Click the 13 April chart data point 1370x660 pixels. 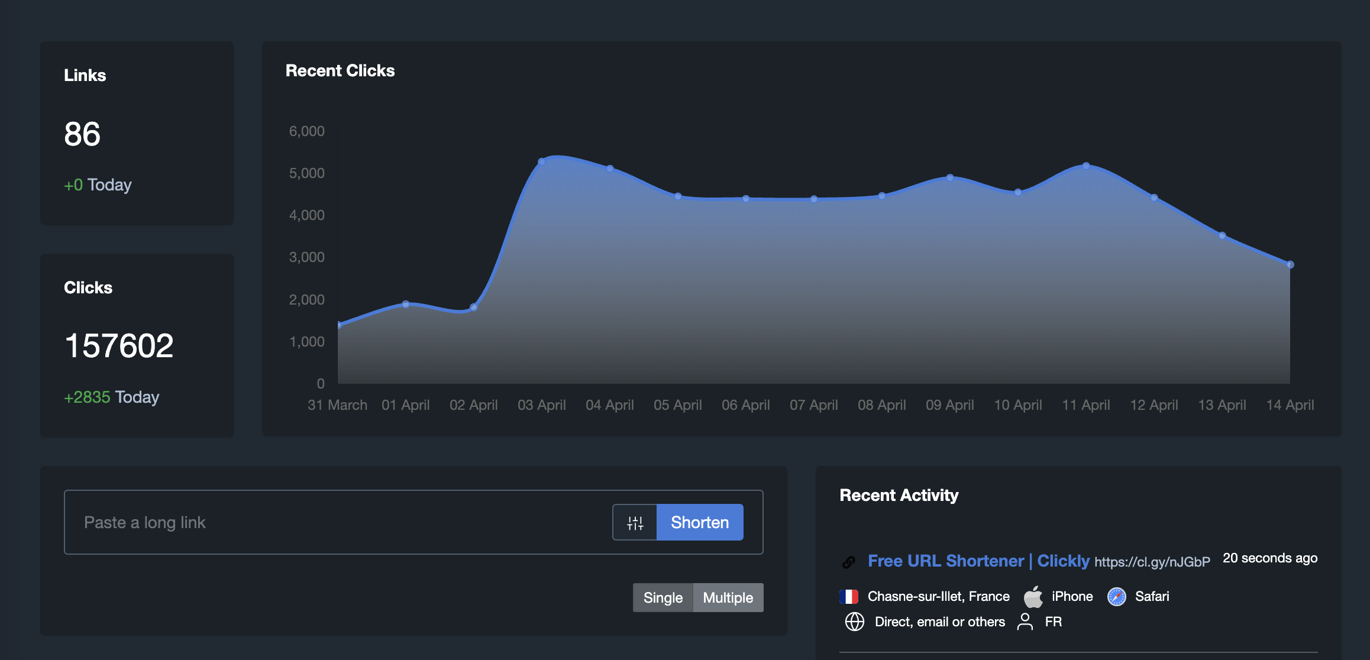[1222, 235]
